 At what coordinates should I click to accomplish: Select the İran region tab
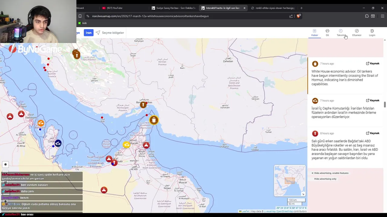tap(89, 33)
